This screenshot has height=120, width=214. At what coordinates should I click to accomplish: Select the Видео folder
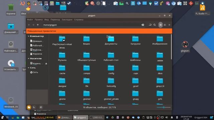pos(87,40)
